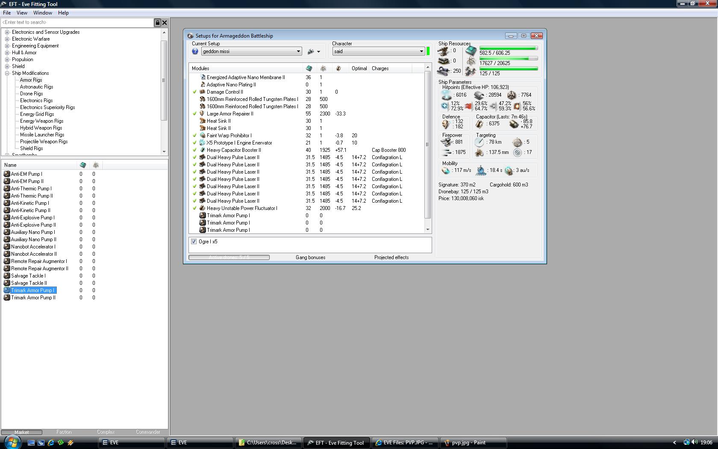Viewport: 718px width, 449px height.
Task: Click the powergrid icon beside 17627 / 20625
Action: pos(471,62)
